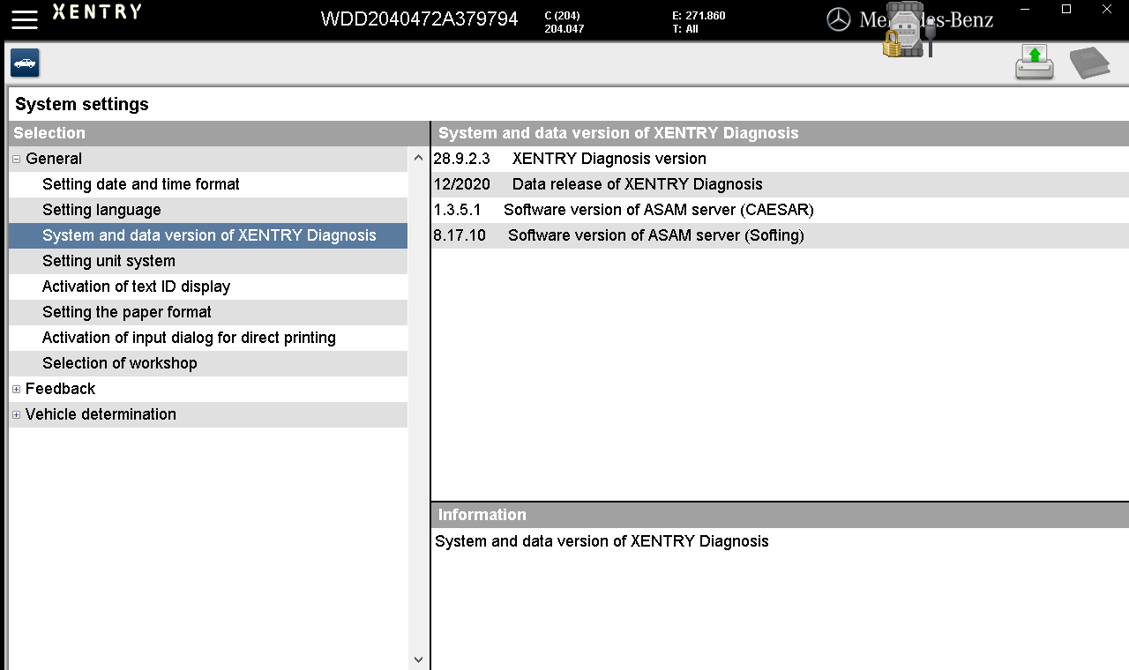Image resolution: width=1129 pixels, height=670 pixels.
Task: Click the Information panel text
Action: tap(602, 541)
